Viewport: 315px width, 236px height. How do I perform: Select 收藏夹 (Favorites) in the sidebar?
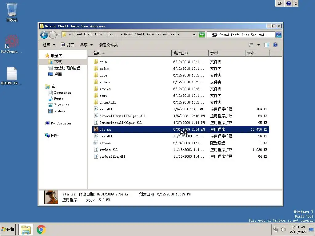54,56
